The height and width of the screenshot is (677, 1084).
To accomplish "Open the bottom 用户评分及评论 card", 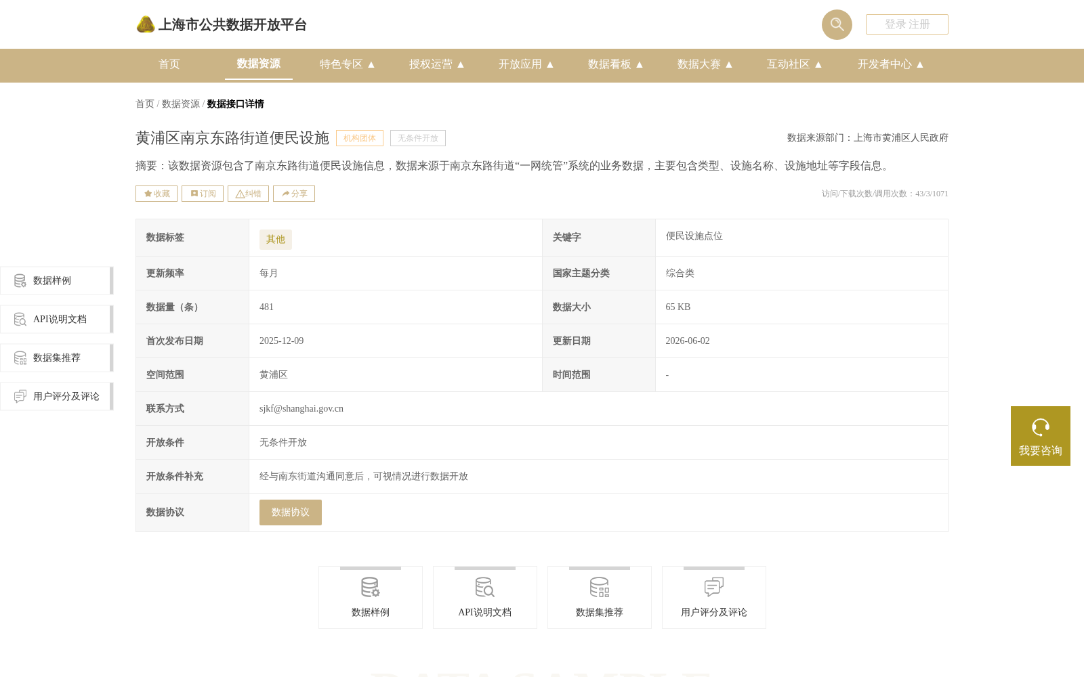I will [x=714, y=597].
